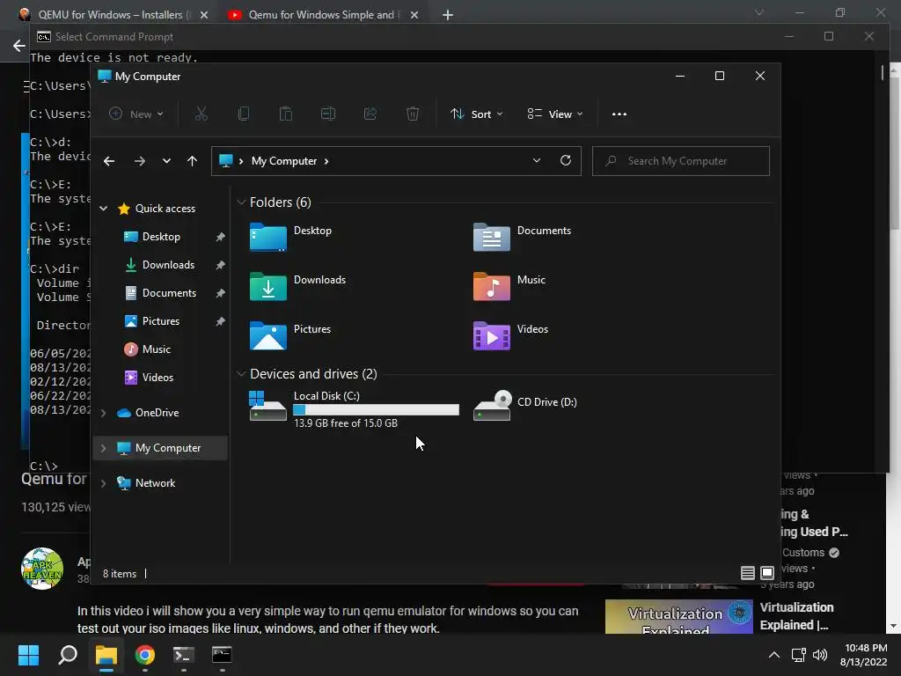Switch to Qemu for Windows Simple tab

322,15
